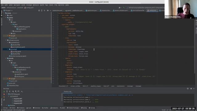Open the Project view dropdown
The width and height of the screenshot is (197, 111).
[8, 10]
